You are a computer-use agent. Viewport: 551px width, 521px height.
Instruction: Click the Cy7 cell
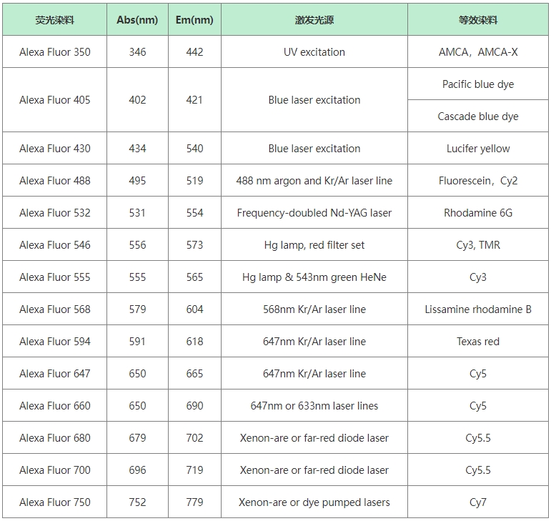[x=478, y=502]
